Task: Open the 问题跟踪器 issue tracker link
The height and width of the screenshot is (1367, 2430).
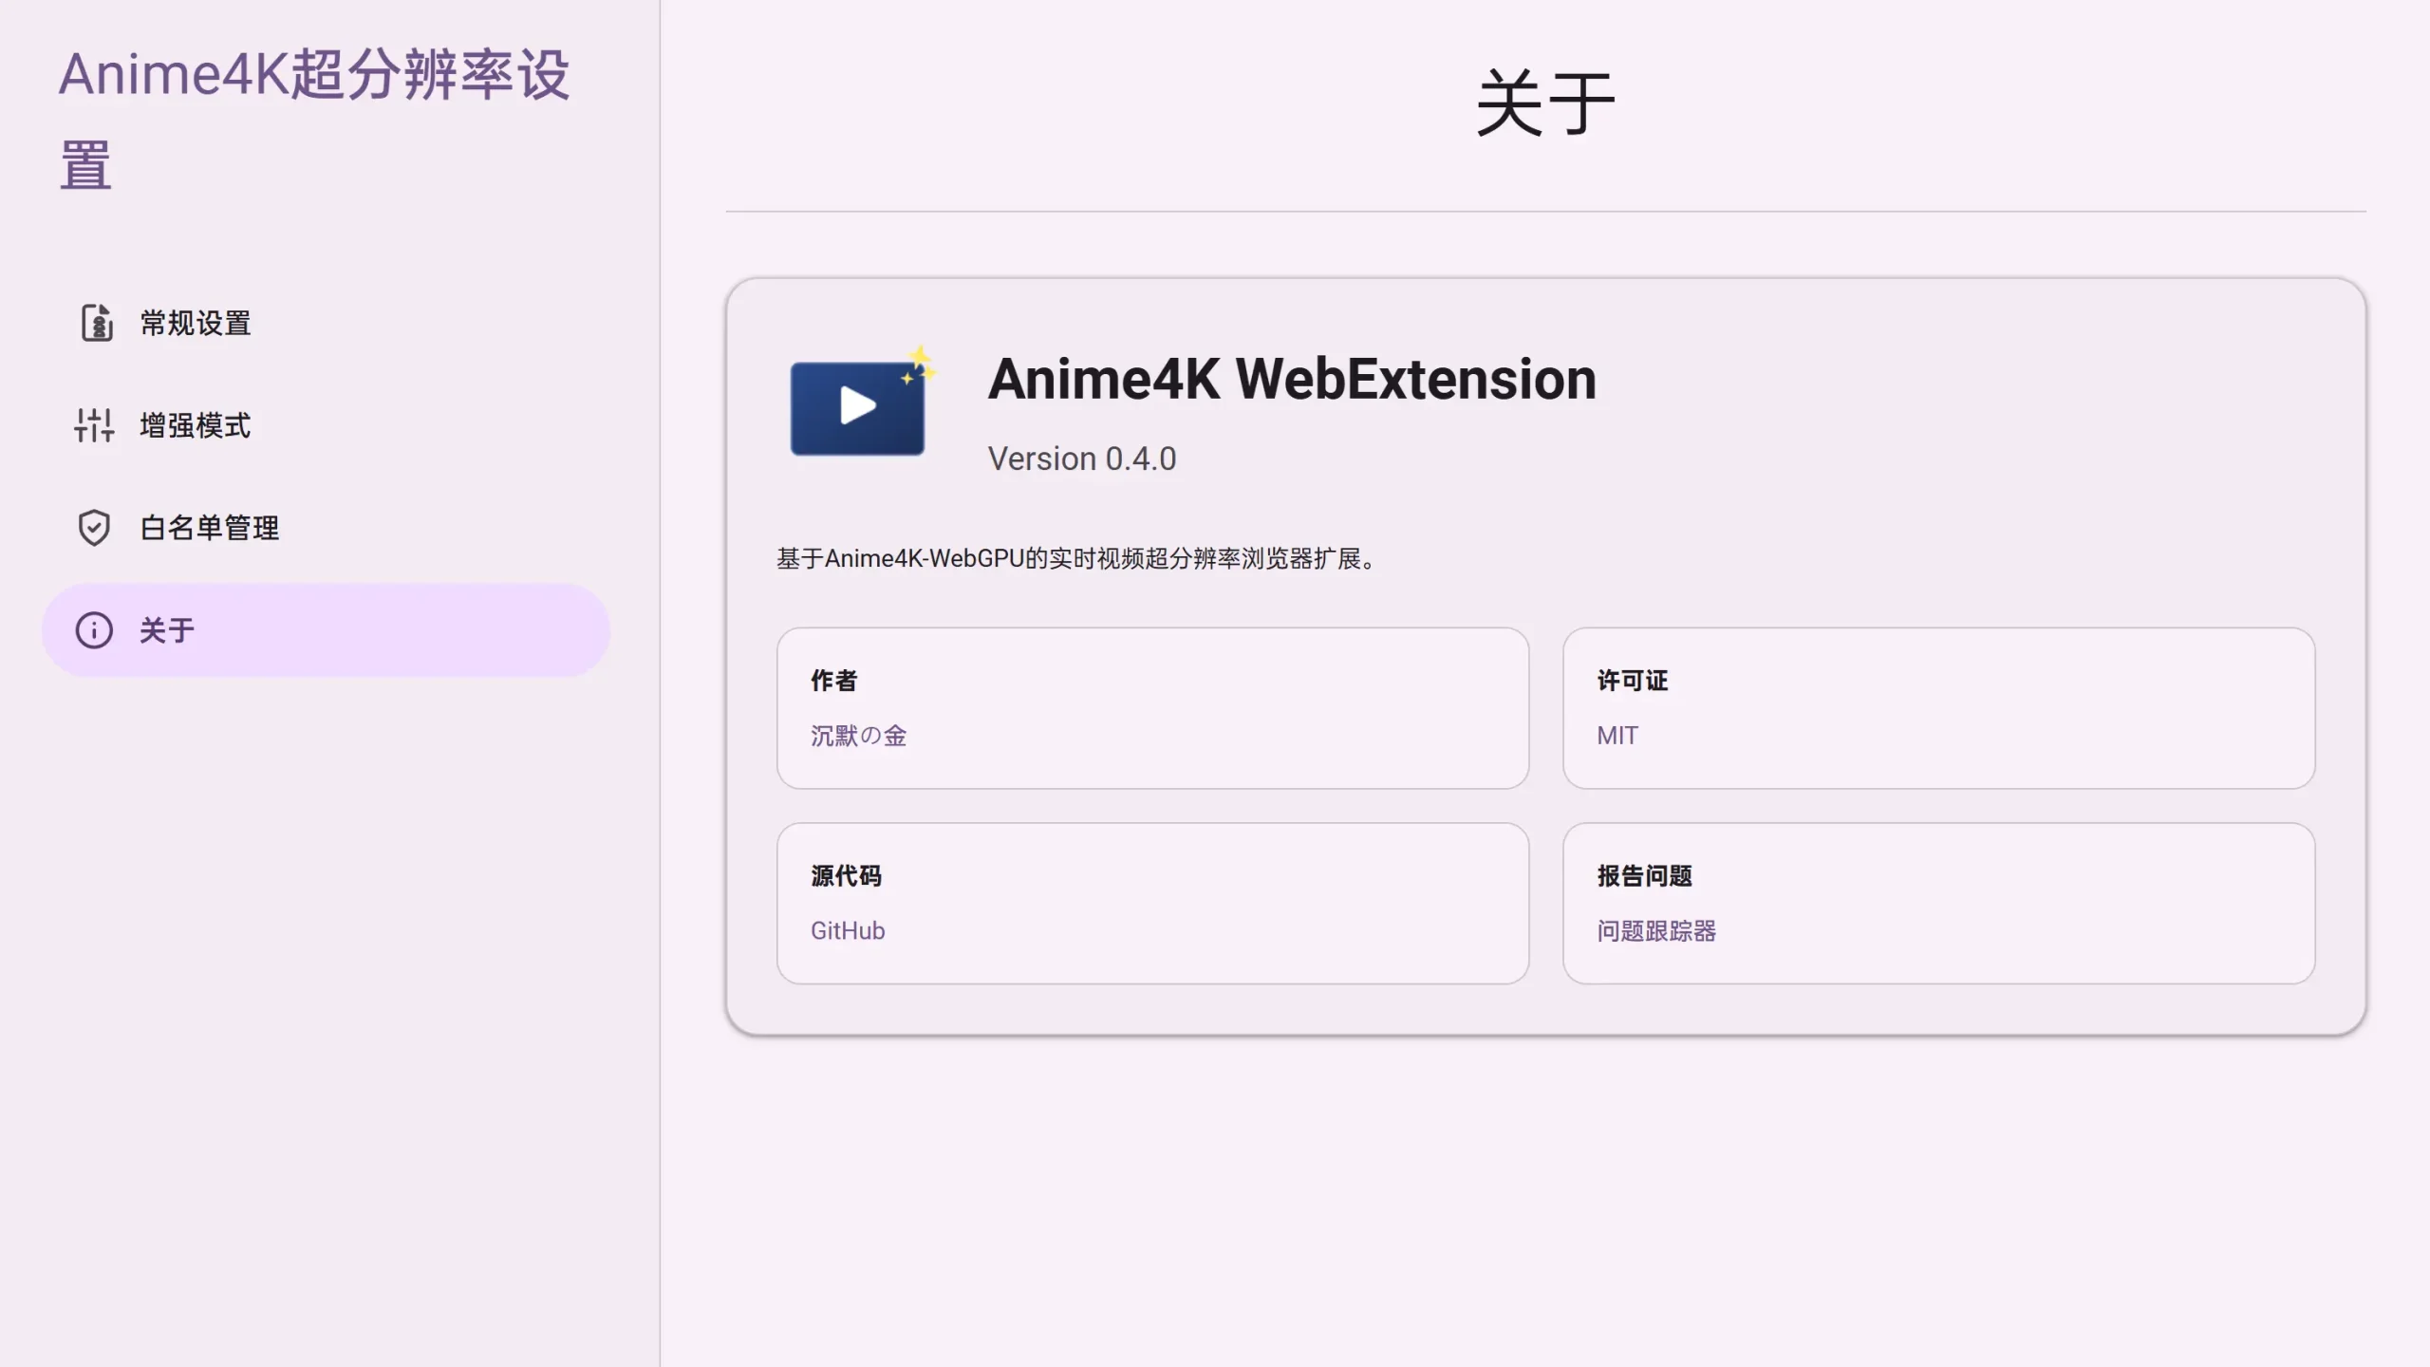Action: click(x=1656, y=931)
